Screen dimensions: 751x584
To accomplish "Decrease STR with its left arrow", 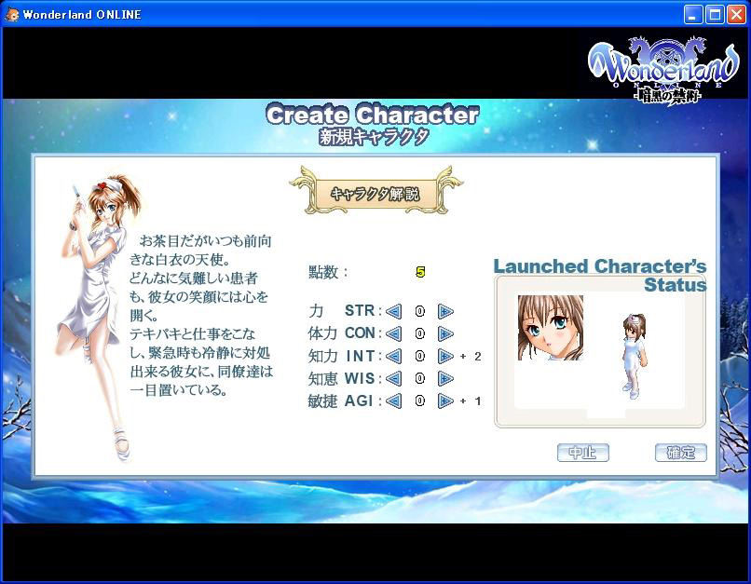I will 394,312.
